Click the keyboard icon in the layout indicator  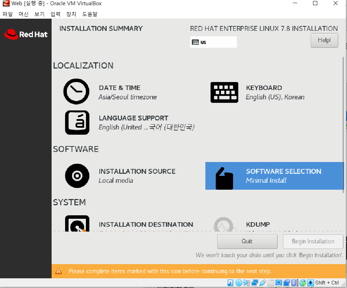[x=195, y=42]
